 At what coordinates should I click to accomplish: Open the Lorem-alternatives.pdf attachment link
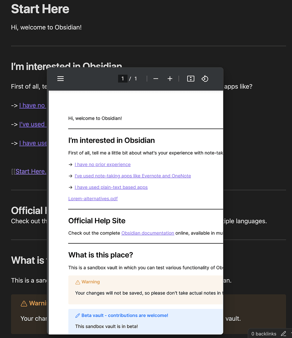point(93,198)
